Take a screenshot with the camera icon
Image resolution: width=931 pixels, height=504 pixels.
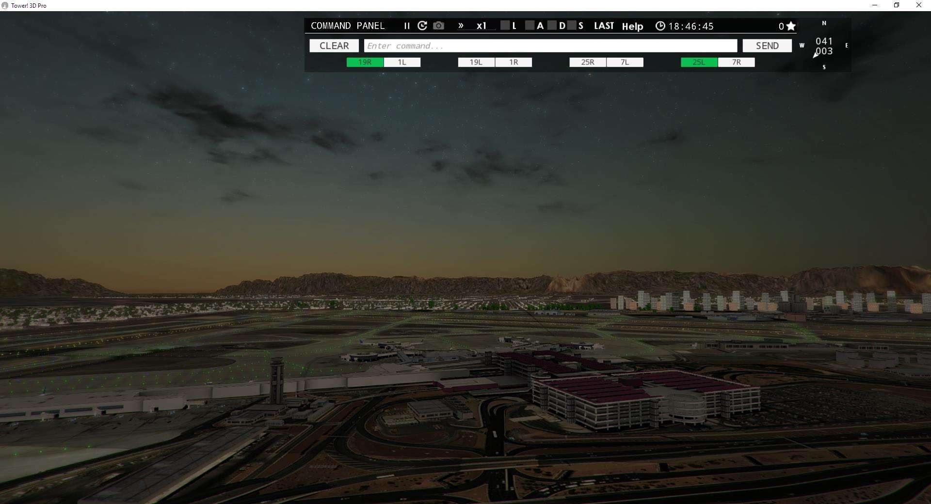coord(438,26)
